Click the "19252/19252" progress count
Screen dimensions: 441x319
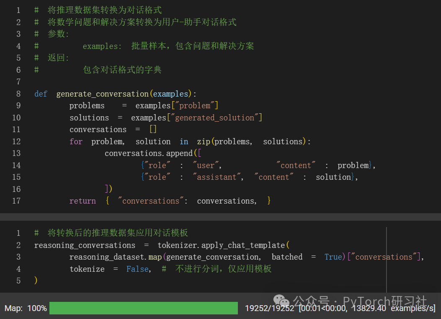pos(269,308)
